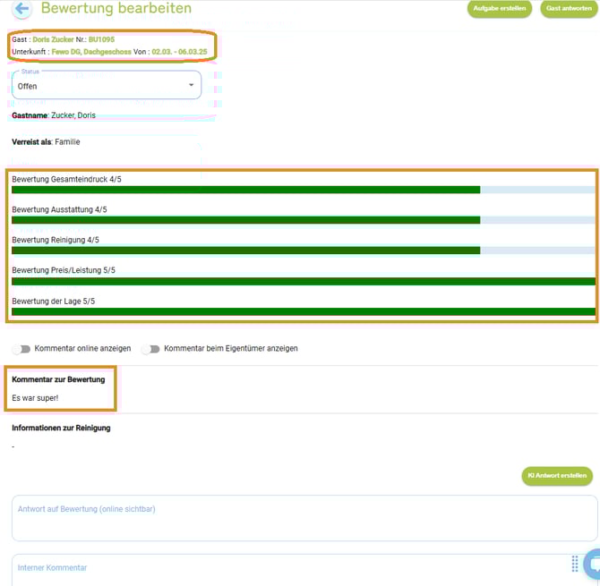The height and width of the screenshot is (586, 600).
Task: Click the Reinigung 4/5 rating bar
Action: click(304, 251)
